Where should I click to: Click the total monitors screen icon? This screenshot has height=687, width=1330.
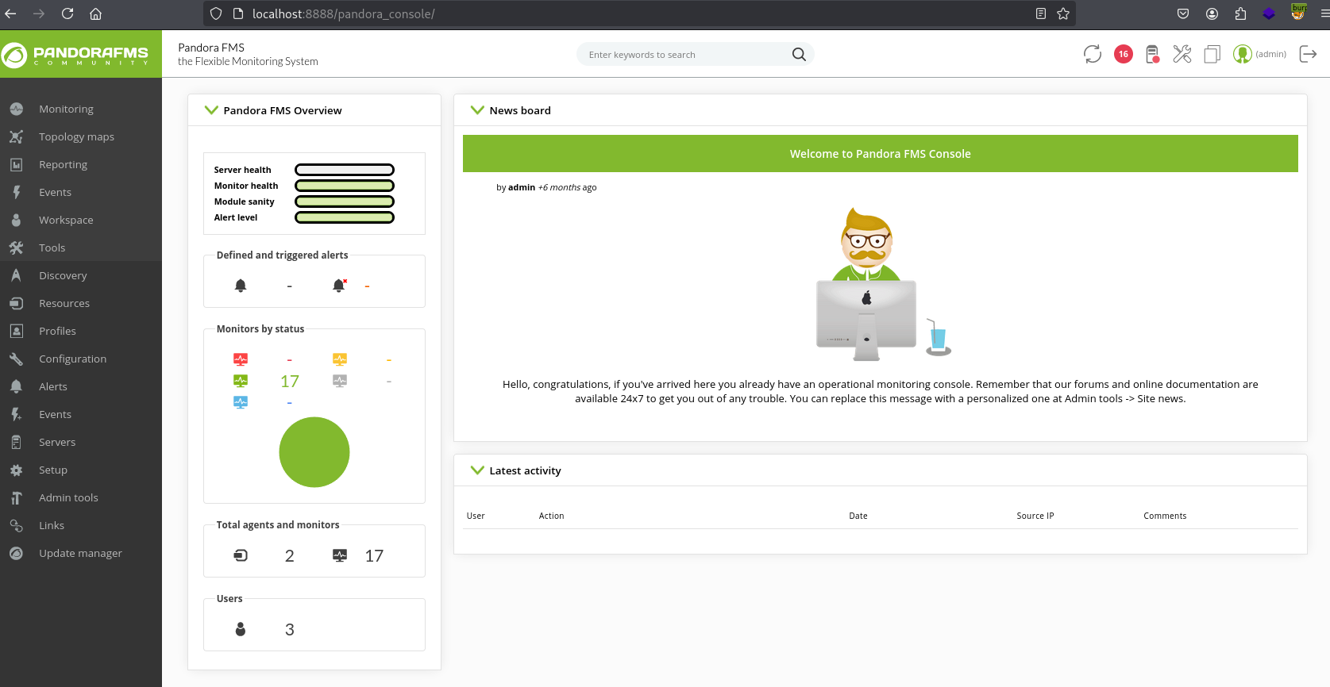tap(340, 555)
